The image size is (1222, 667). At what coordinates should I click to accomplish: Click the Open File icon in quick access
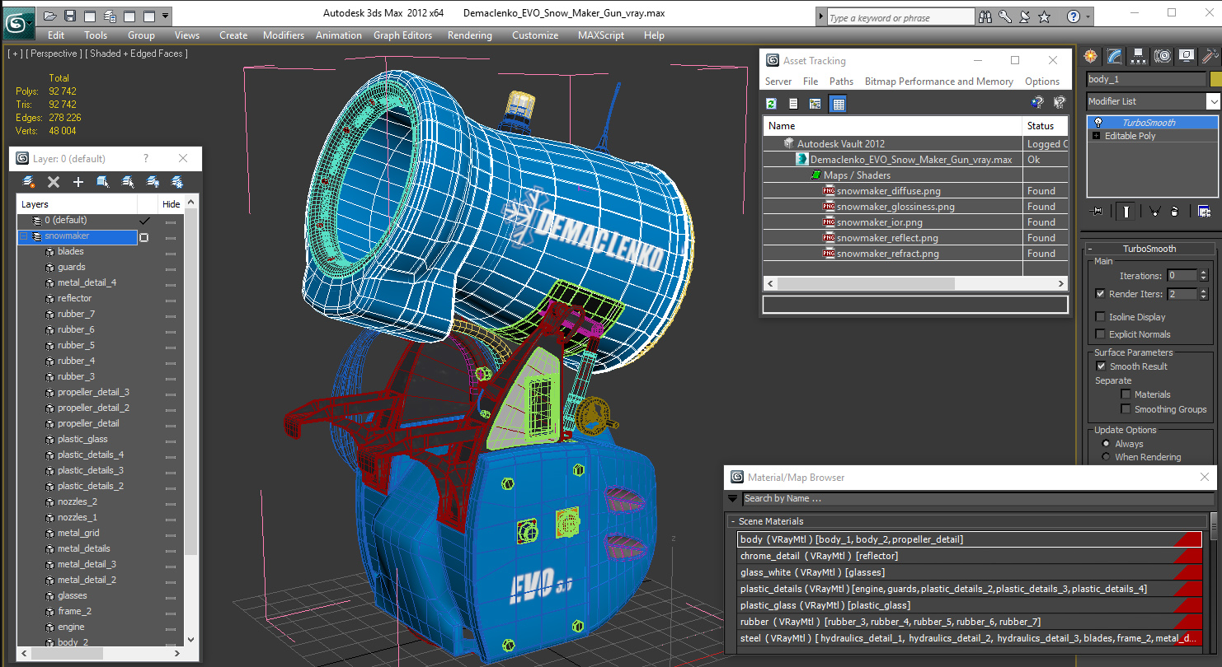point(50,15)
